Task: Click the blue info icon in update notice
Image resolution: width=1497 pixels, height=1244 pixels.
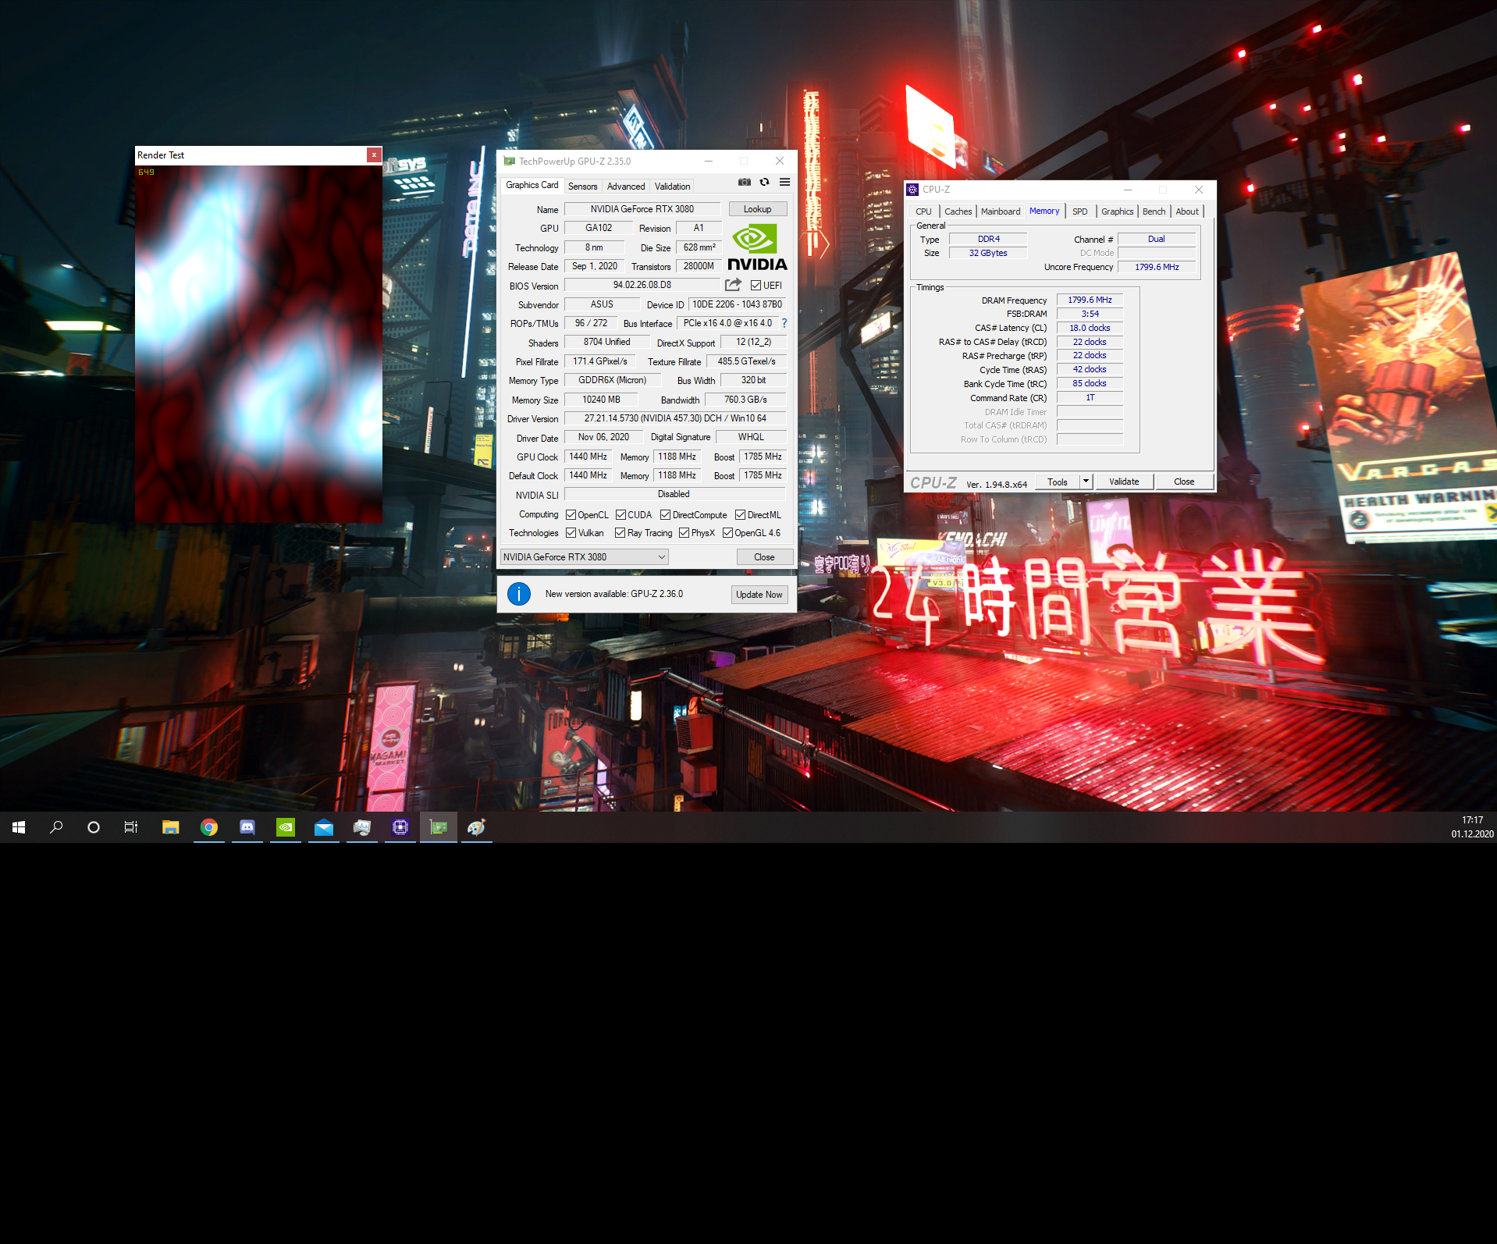Action: click(519, 594)
